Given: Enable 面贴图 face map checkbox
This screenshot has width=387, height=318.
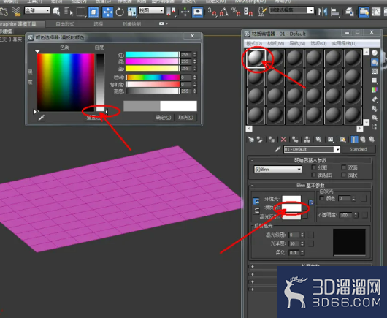Looking at the screenshot, I should click(314, 175).
